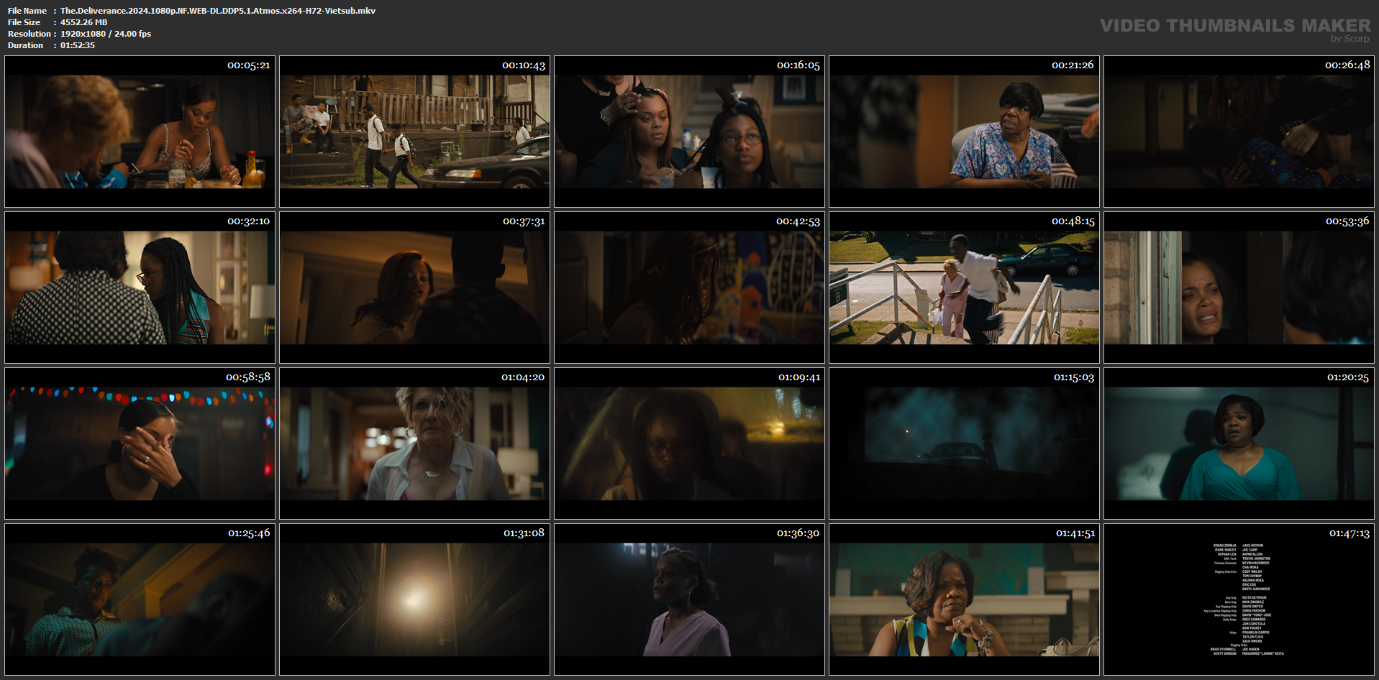Select the thumbnail timestamped 00:37:31
The image size is (1379, 680).
(414, 288)
